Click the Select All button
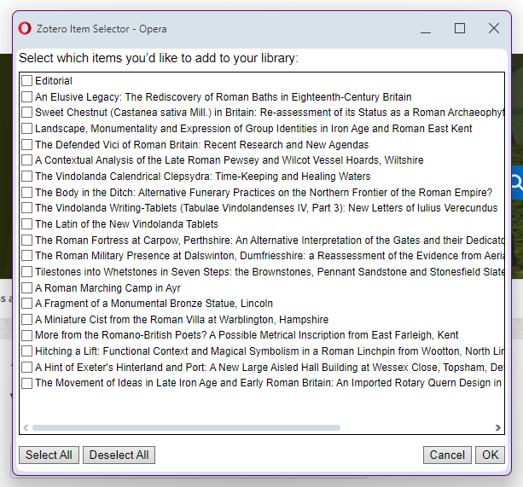 [49, 455]
